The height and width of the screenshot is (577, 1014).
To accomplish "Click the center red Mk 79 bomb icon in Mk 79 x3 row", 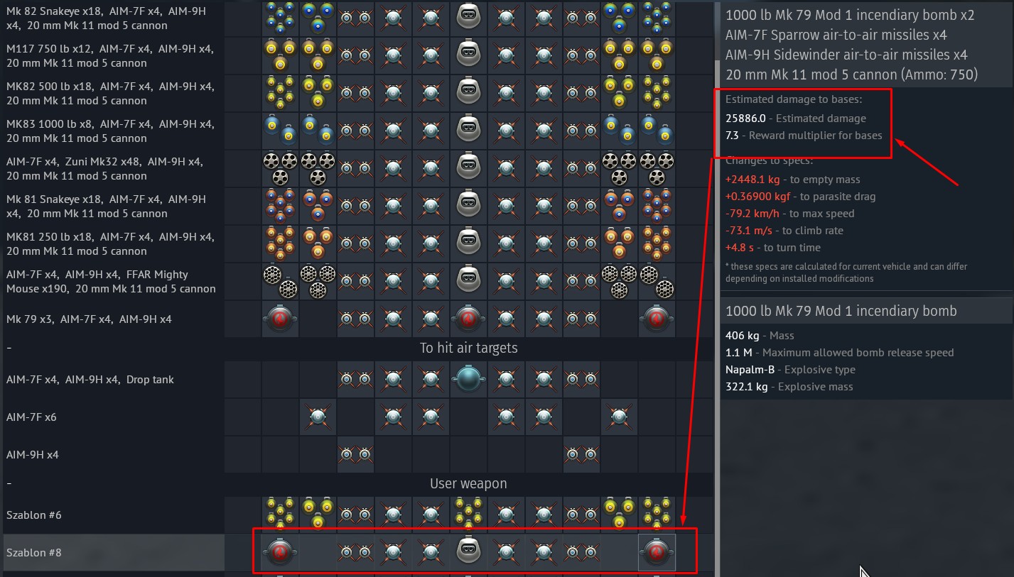I will [x=468, y=319].
